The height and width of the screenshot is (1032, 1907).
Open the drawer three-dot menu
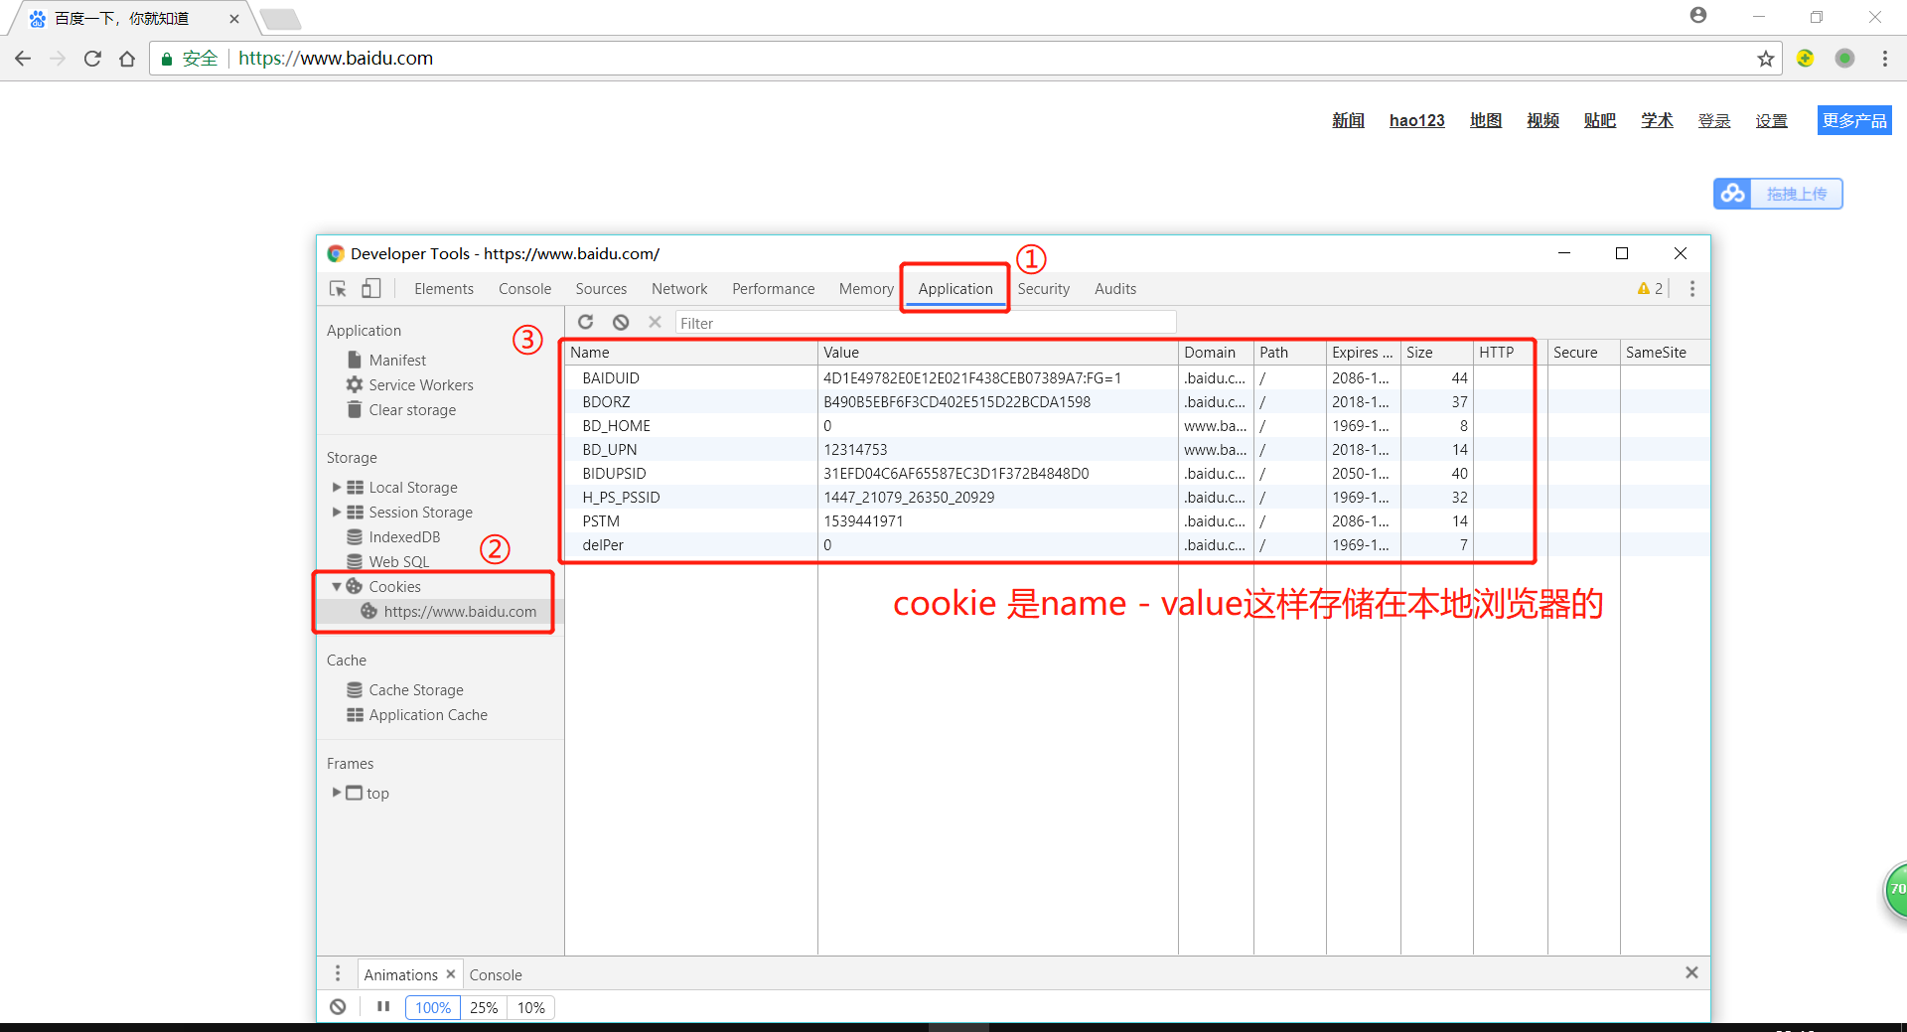click(338, 973)
